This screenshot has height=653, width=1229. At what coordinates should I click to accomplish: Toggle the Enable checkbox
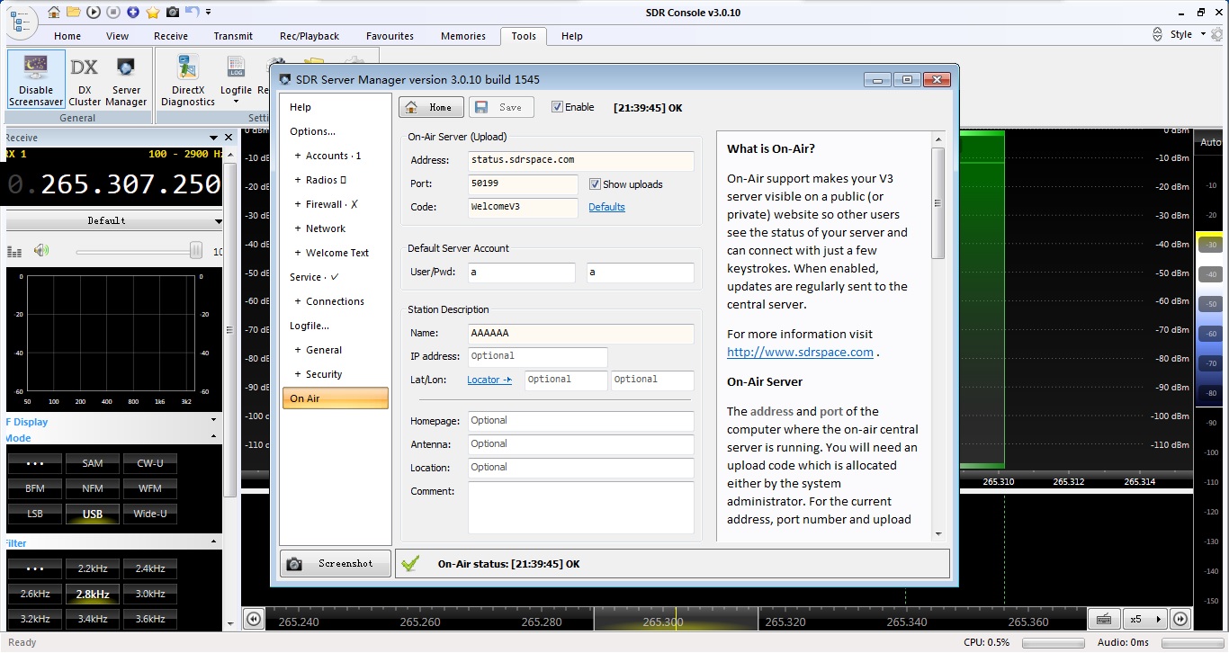[x=557, y=107]
